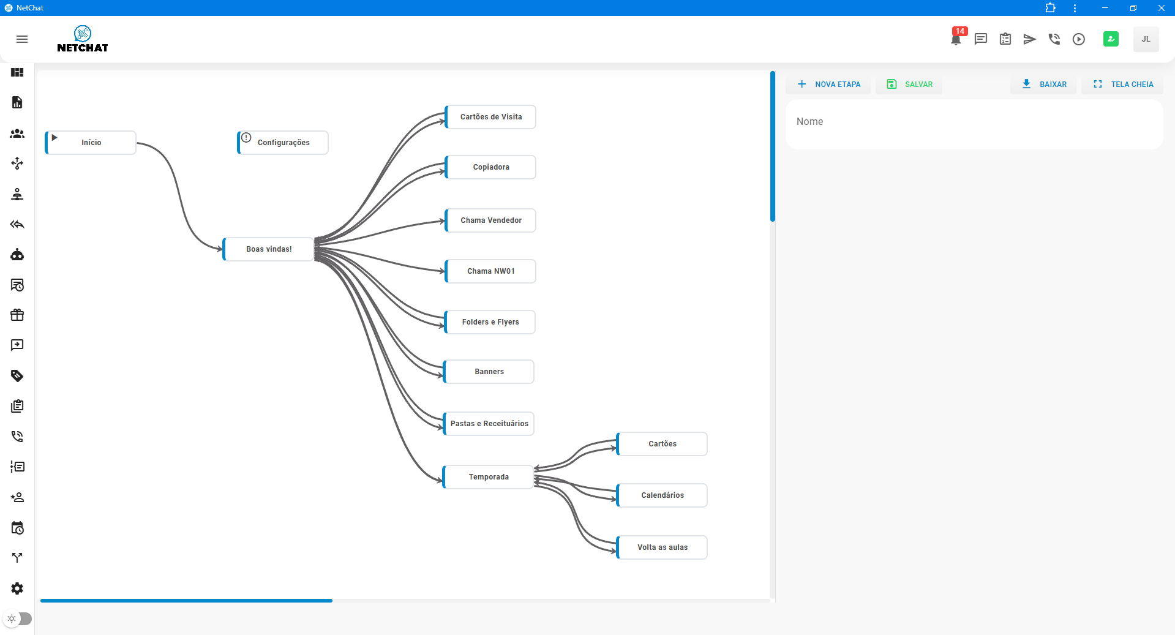Click the send paper plane icon
This screenshot has height=635, width=1175.
coord(1030,39)
